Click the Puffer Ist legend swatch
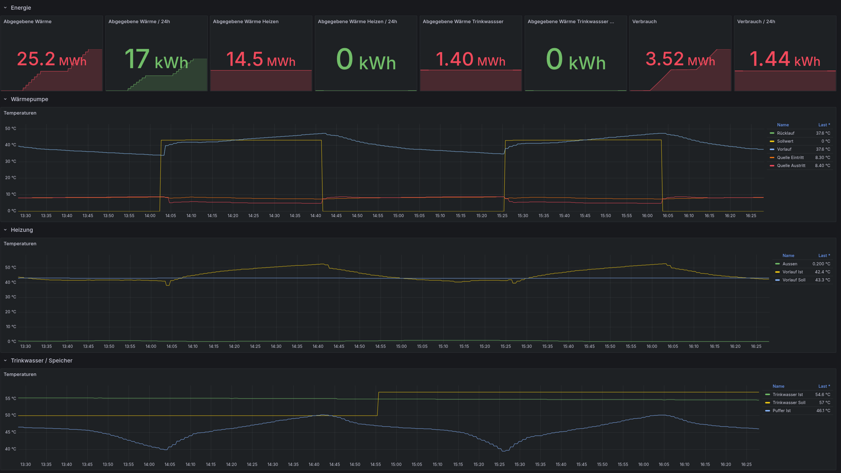This screenshot has height=473, width=841. tap(768, 411)
